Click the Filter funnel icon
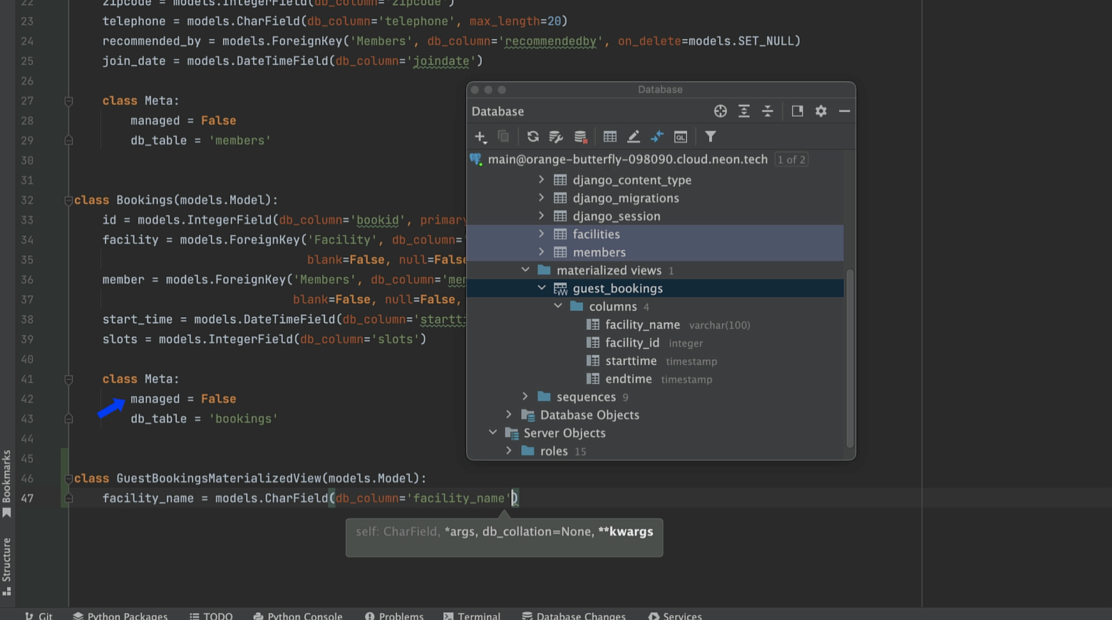Screen dimensions: 1112x620 pyautogui.click(x=711, y=136)
